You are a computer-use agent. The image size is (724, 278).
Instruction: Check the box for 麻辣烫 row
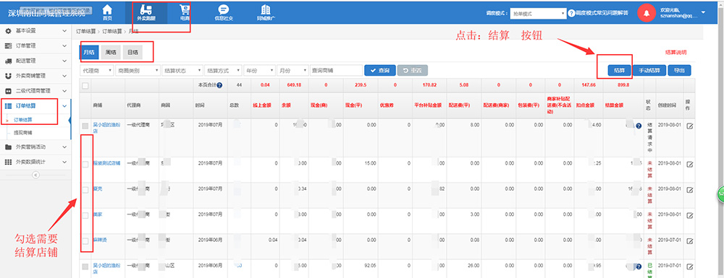tap(85, 240)
